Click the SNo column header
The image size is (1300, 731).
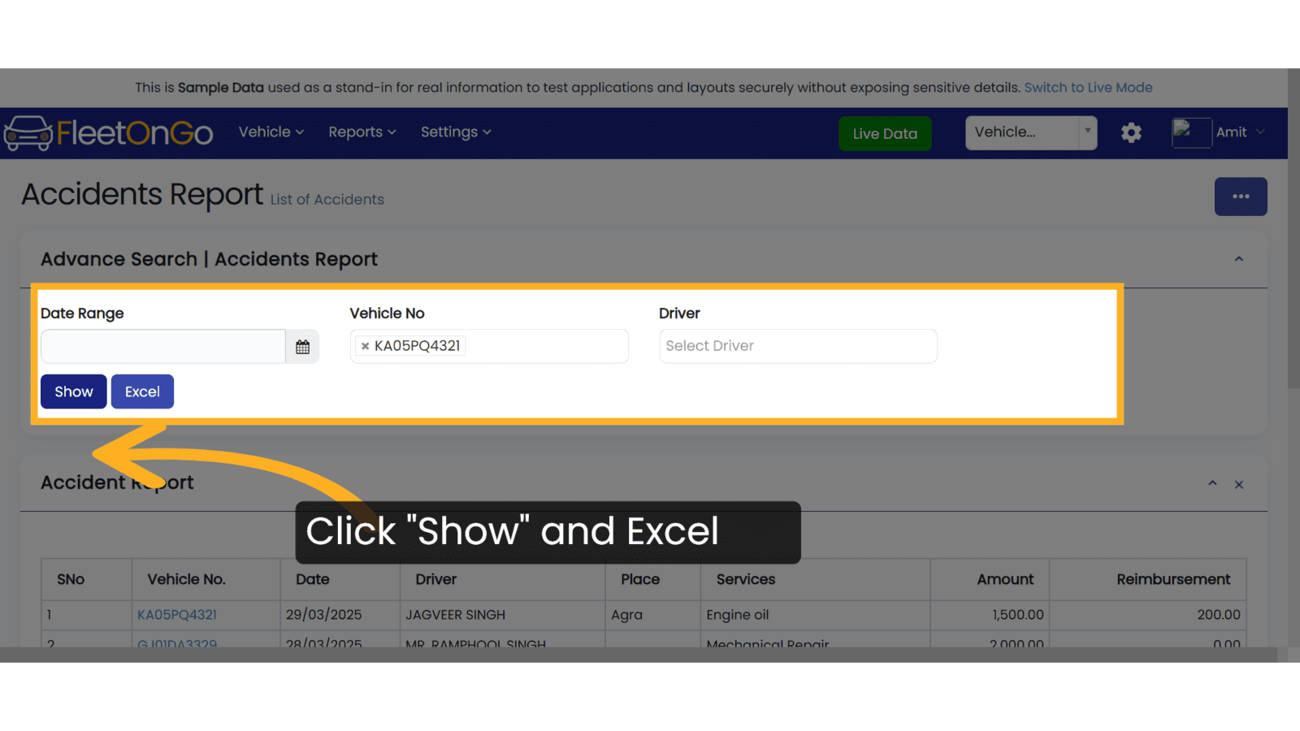click(x=86, y=580)
